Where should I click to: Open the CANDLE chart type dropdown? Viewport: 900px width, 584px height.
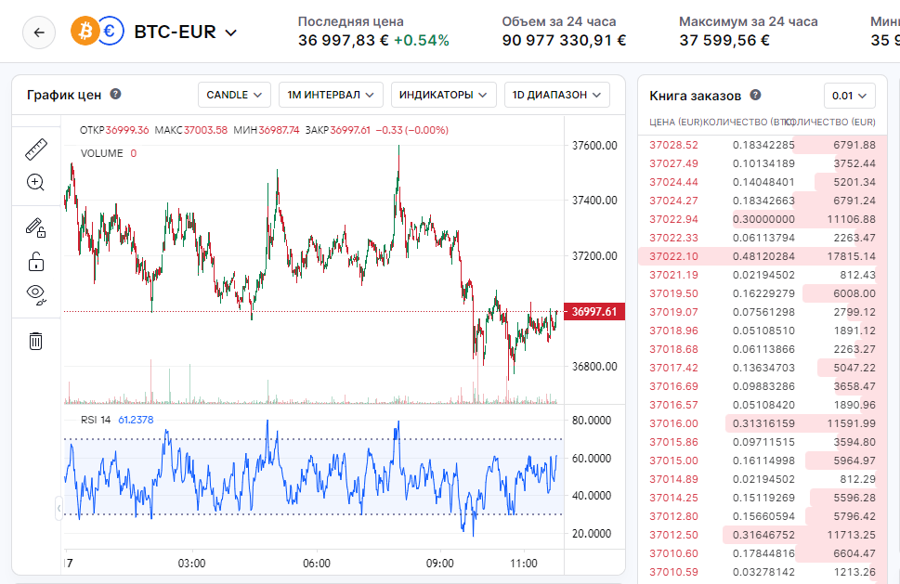[234, 95]
